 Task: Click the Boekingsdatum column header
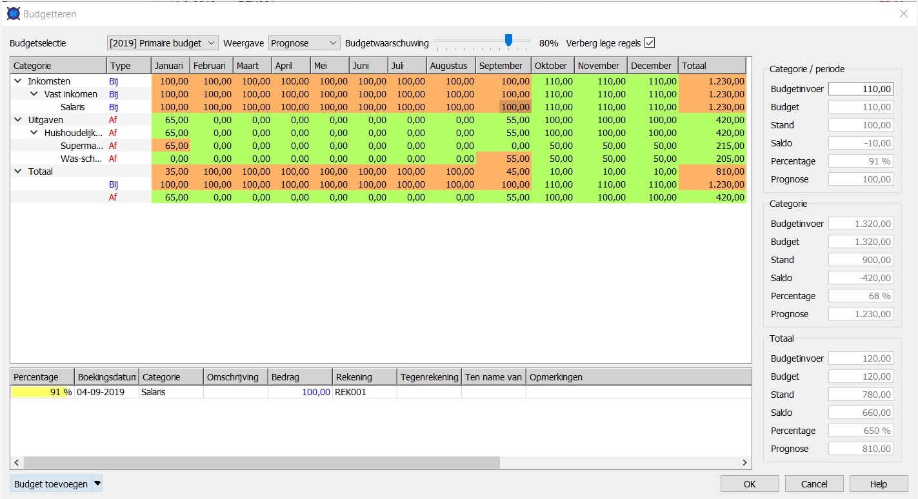click(106, 377)
